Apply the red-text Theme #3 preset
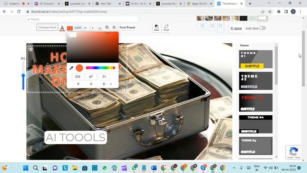This screenshot has height=173, width=307. [x=256, y=102]
